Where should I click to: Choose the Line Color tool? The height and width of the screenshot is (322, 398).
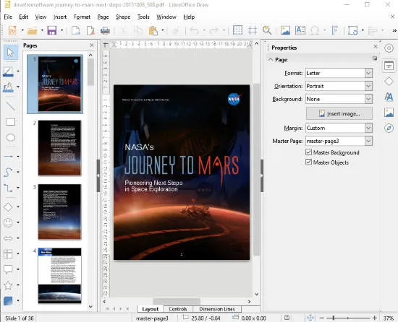(x=8, y=71)
